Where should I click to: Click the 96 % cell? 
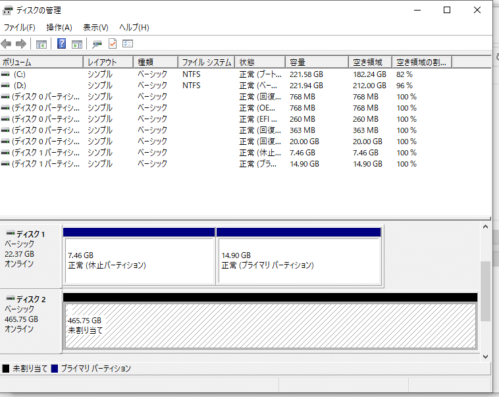(404, 86)
